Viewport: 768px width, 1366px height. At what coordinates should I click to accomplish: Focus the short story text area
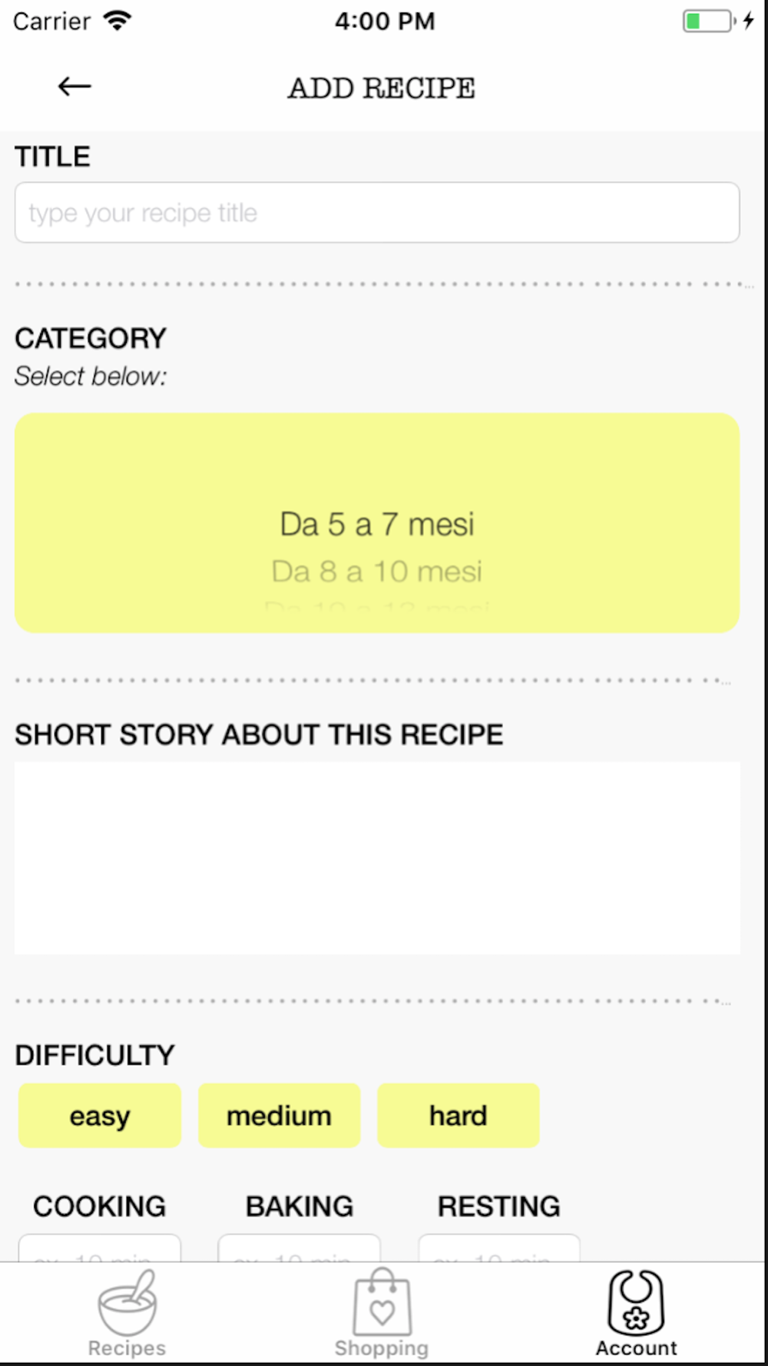click(377, 858)
